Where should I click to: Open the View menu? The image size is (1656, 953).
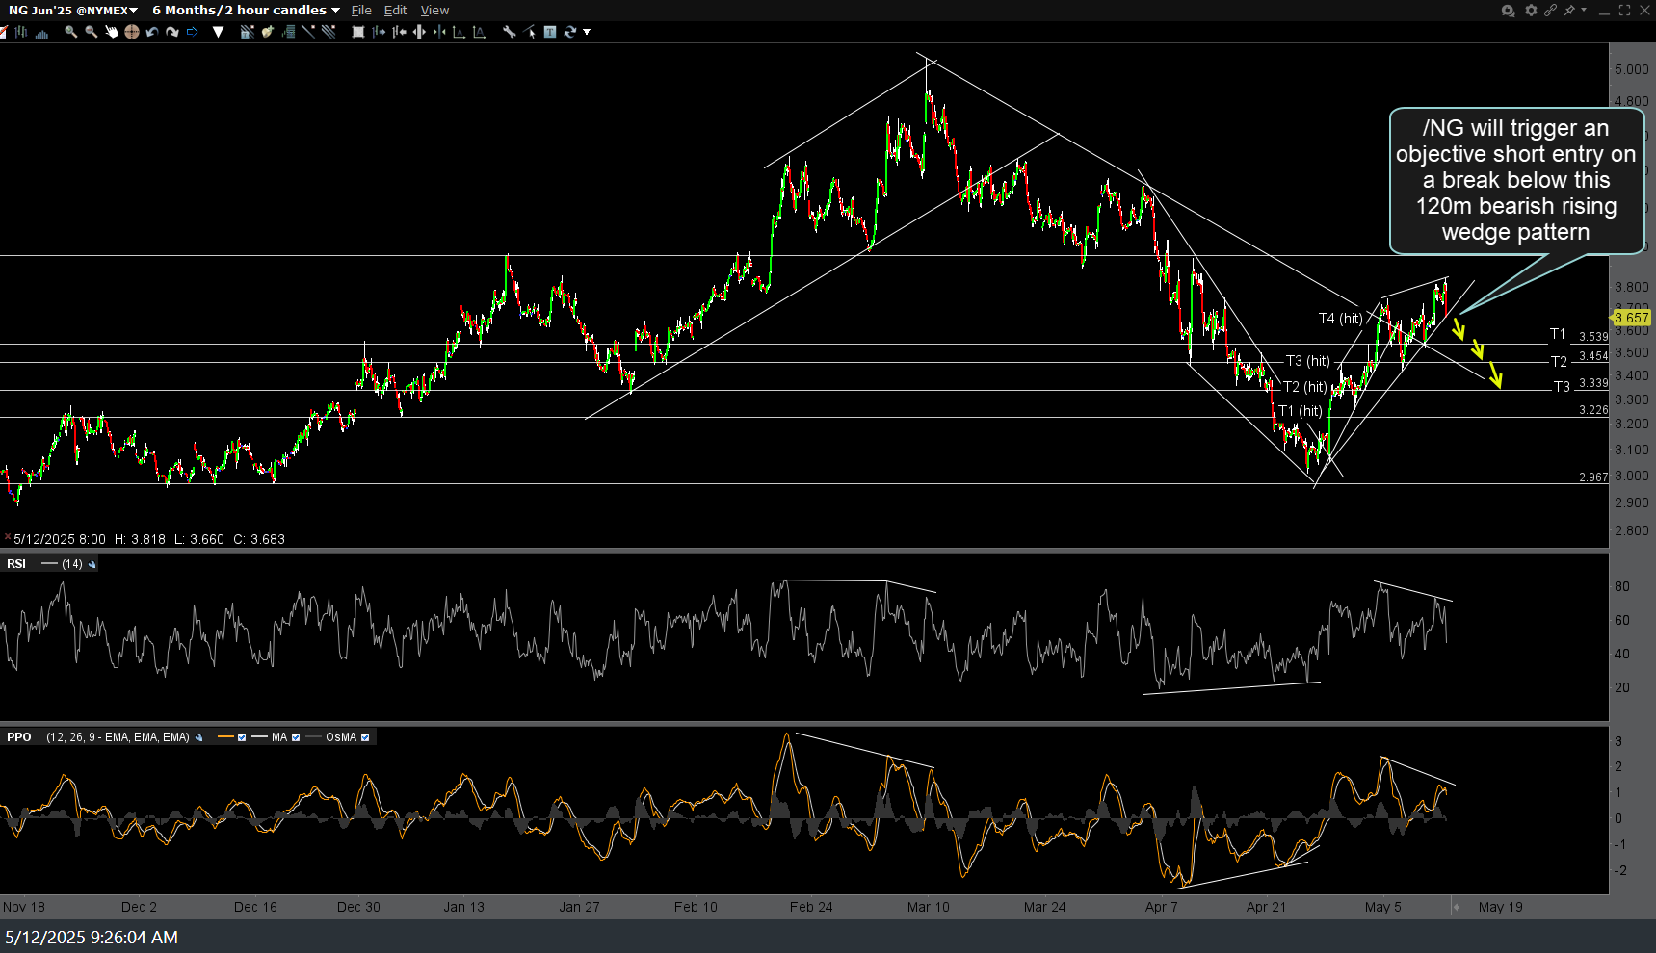point(434,11)
